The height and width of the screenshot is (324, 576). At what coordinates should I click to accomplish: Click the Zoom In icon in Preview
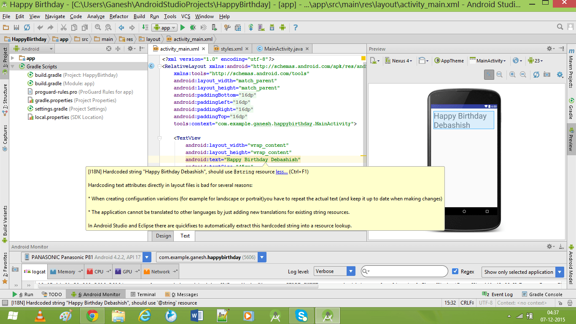[x=512, y=75]
